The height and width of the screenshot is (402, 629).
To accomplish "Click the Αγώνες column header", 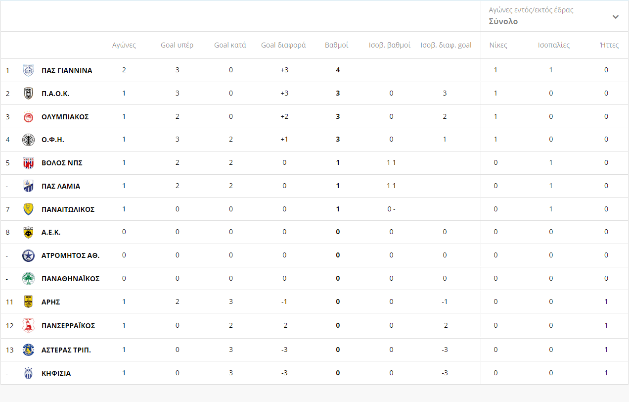I will click(124, 45).
